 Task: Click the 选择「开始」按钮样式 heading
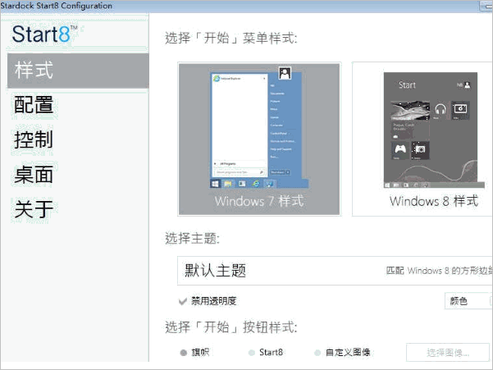click(x=231, y=327)
